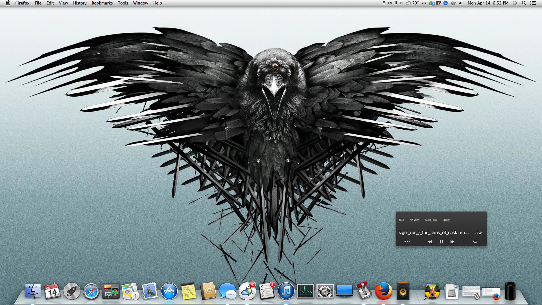The height and width of the screenshot is (305, 542).
Task: Skip to next track from menu bar
Action: (401, 3)
